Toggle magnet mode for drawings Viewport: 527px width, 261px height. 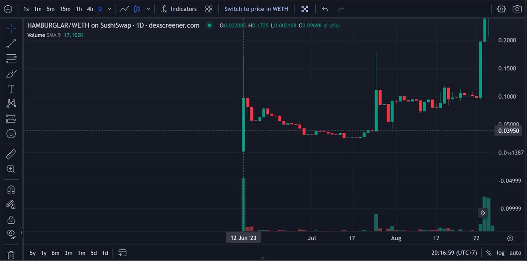pos(11,190)
